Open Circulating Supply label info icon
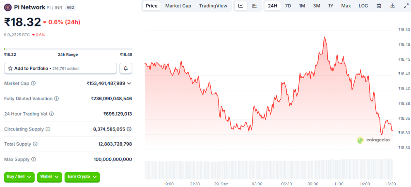The width and height of the screenshot is (411, 187). point(48,129)
